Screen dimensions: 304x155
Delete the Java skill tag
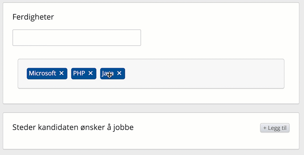(x=119, y=73)
